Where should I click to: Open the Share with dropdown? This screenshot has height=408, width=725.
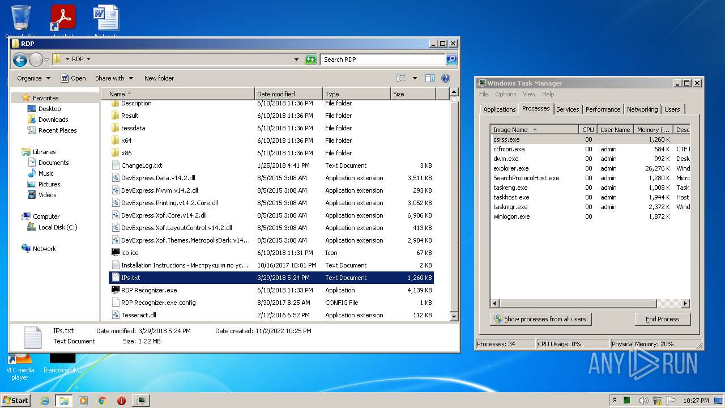[114, 78]
